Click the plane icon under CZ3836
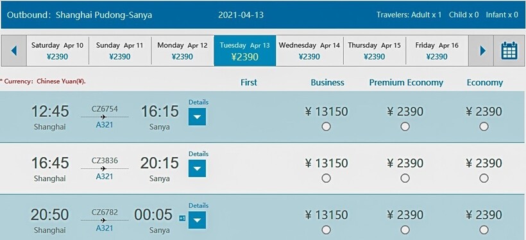Viewport: 526px width, 240px height. 103,169
